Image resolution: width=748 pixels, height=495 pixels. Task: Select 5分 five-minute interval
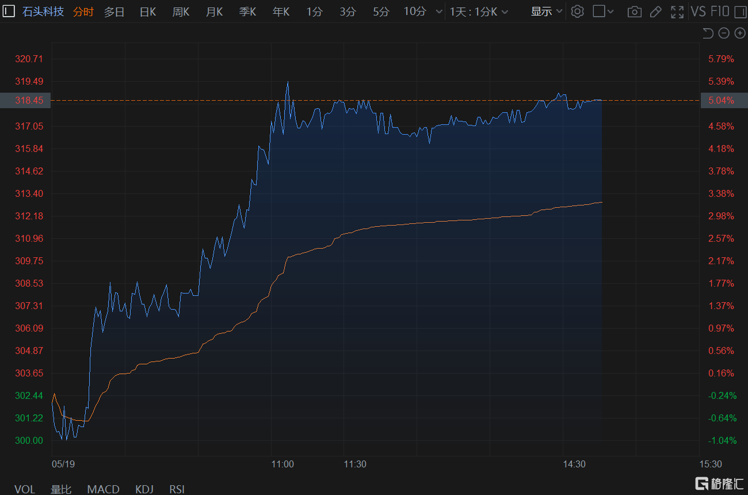[381, 12]
